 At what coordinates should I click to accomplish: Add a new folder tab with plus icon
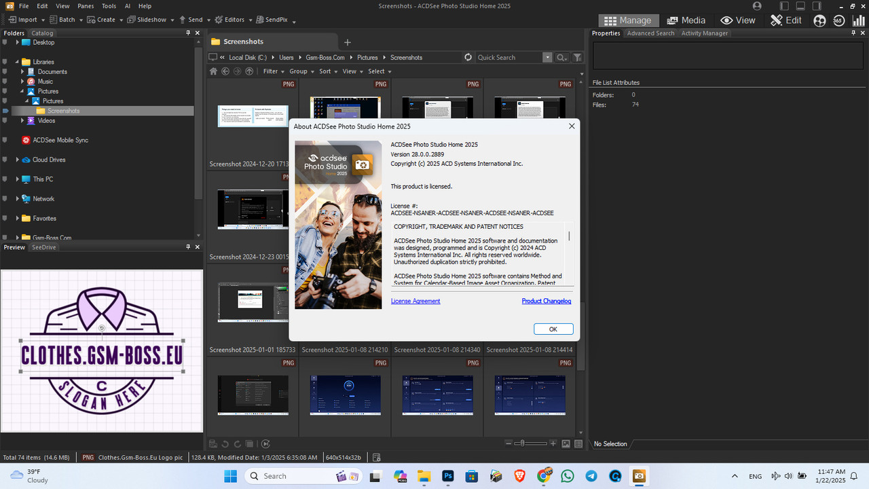348,42
